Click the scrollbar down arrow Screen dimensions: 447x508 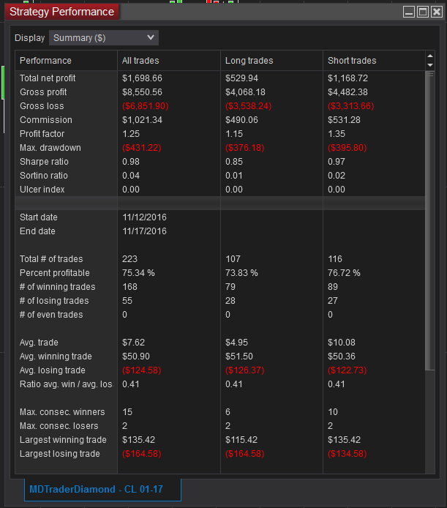point(430,65)
